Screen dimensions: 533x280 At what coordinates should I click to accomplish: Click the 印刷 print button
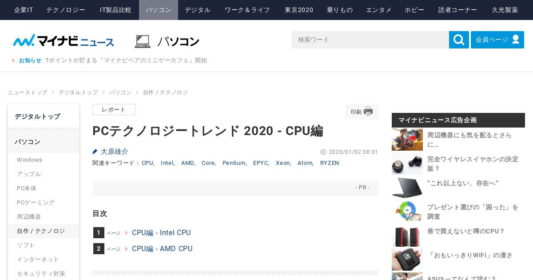[x=362, y=112]
